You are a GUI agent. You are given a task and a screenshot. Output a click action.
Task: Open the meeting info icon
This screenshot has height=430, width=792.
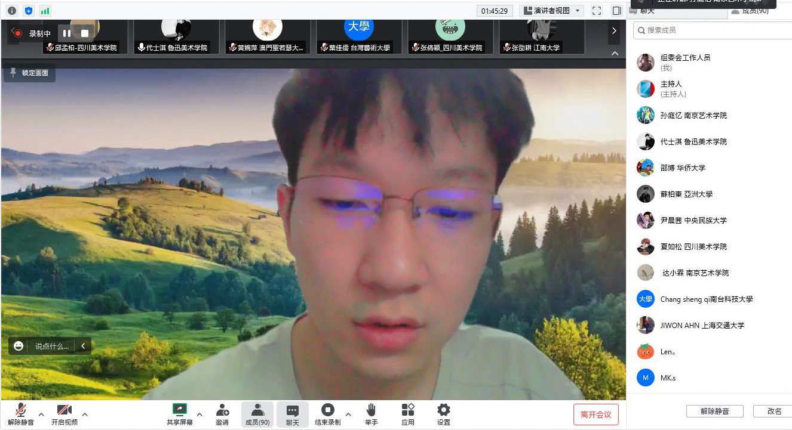pyautogui.click(x=12, y=11)
